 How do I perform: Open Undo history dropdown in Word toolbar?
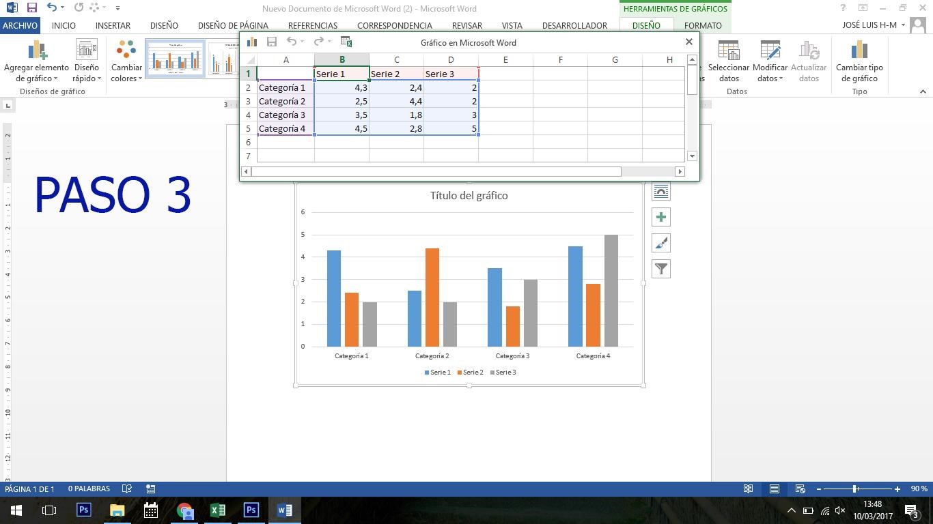click(x=63, y=8)
